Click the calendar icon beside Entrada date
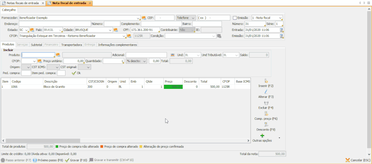Viewport: 372px width, 164px height. [282, 30]
